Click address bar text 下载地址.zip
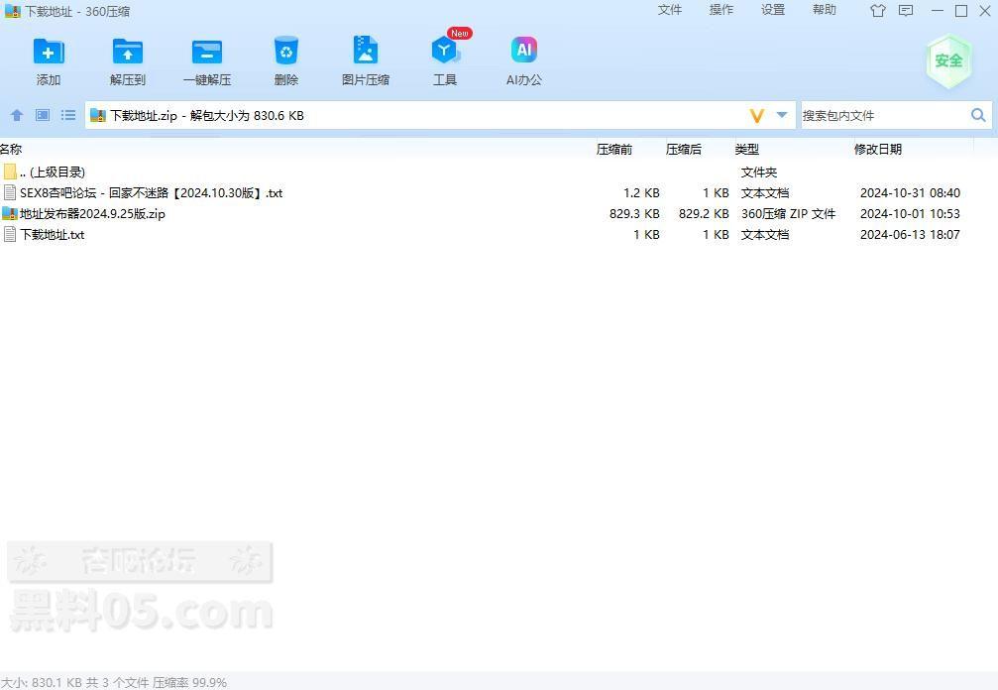This screenshot has width=998, height=690. click(143, 116)
